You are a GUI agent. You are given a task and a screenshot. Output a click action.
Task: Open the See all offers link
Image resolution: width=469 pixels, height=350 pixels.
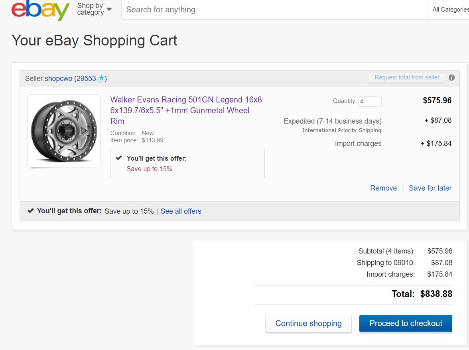point(181,211)
